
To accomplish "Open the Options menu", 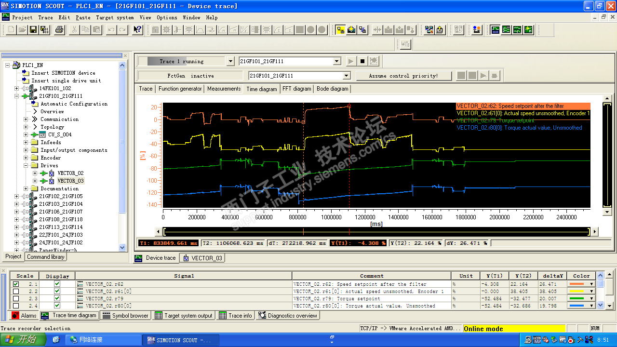I will (x=167, y=17).
